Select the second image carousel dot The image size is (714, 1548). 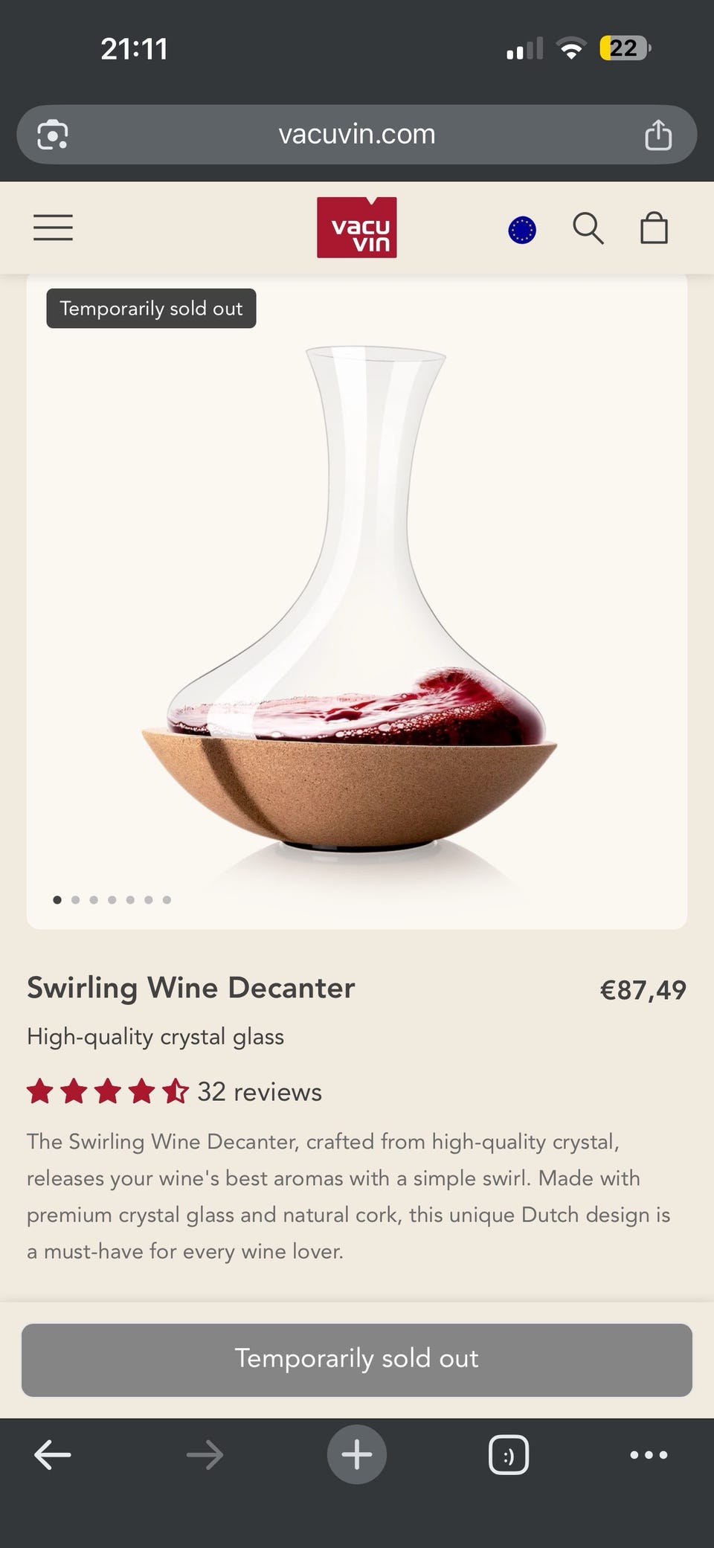[75, 899]
